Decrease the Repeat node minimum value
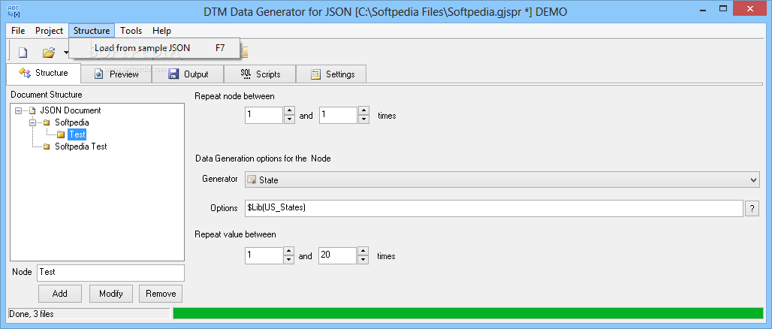 click(x=290, y=119)
